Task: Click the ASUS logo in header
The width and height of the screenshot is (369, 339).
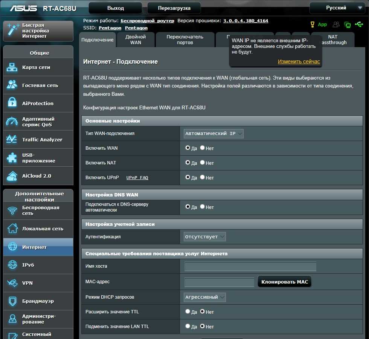Action: point(23,8)
